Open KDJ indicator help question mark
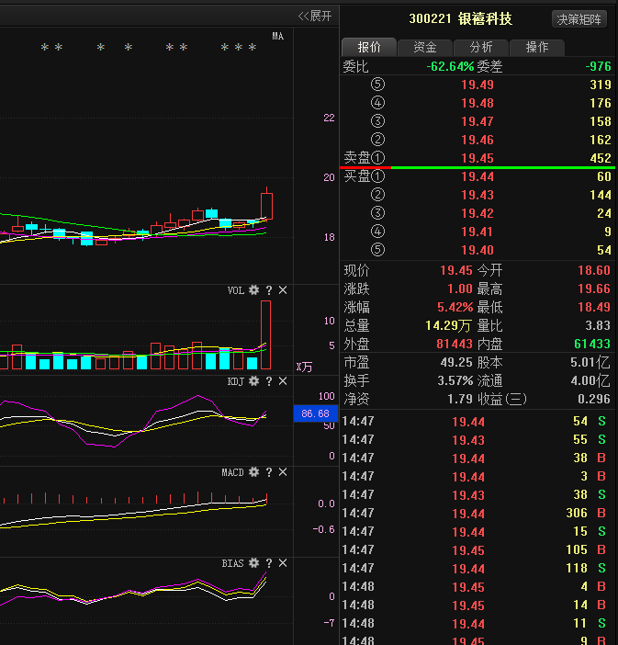Viewport: 618px width, 645px height. (x=269, y=381)
